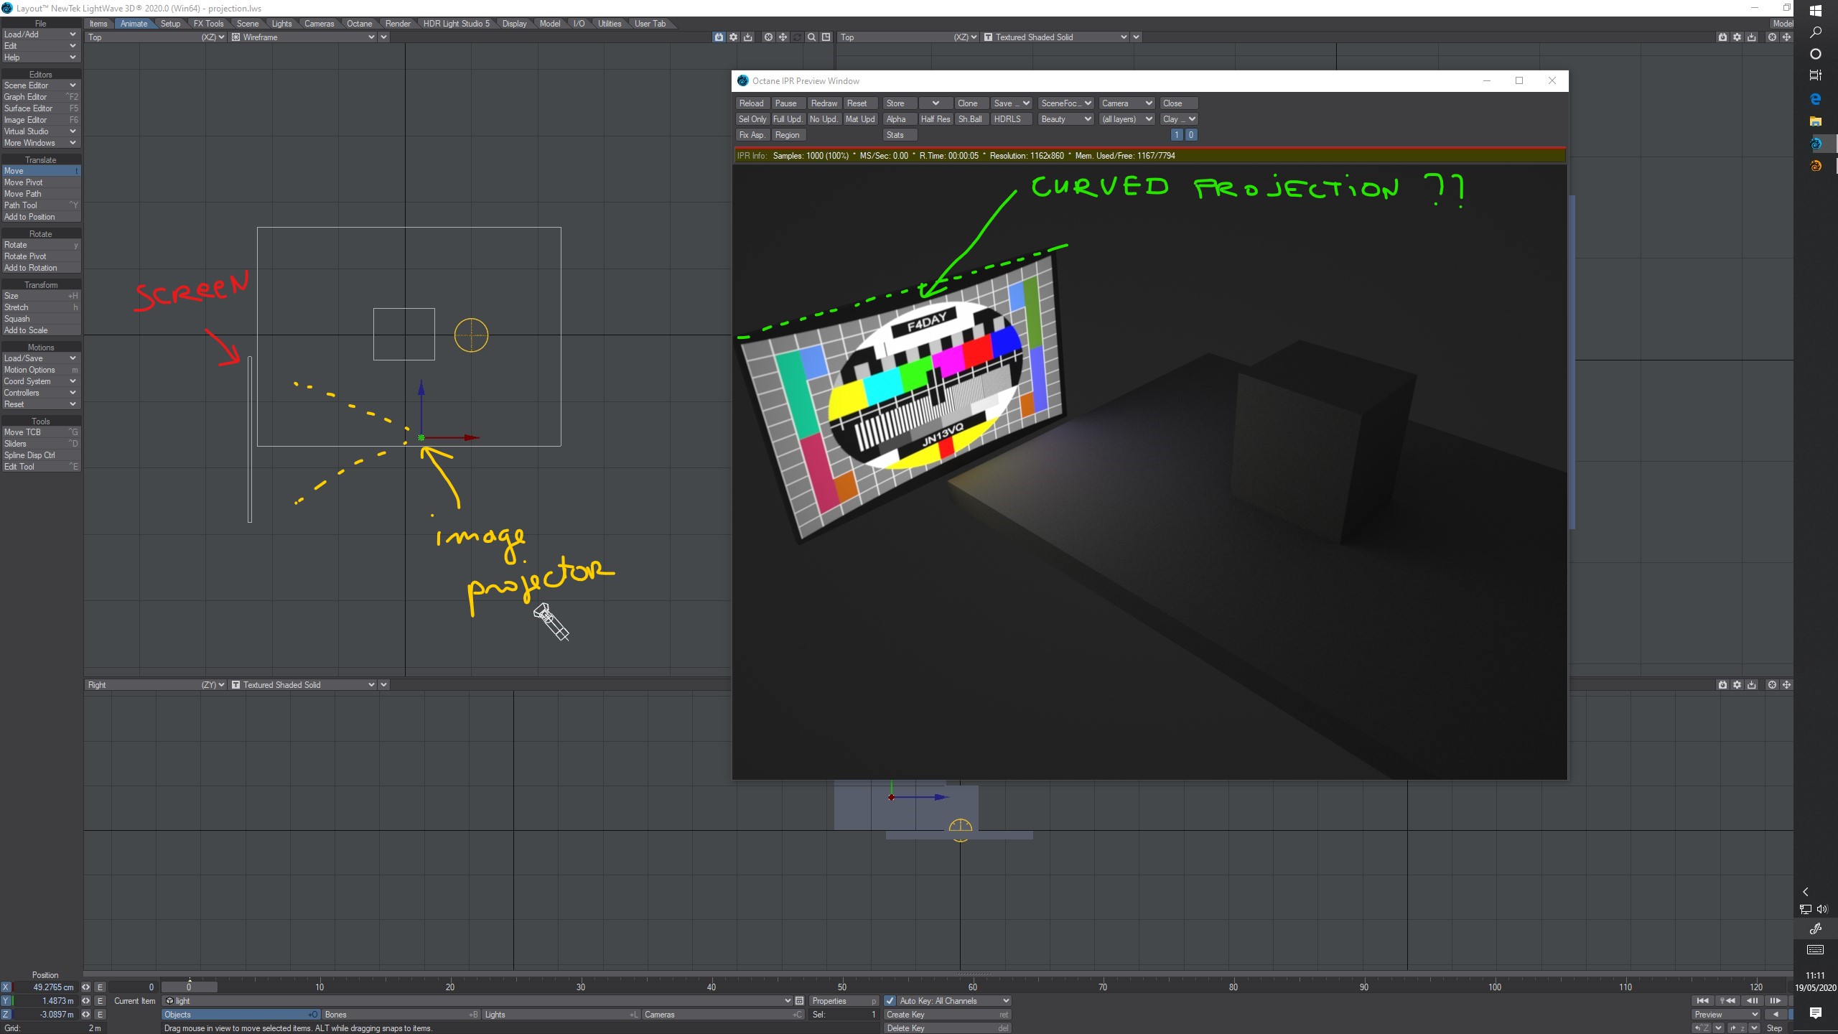Switch to the Render menu tab
This screenshot has height=1034, width=1838.
pos(398,24)
